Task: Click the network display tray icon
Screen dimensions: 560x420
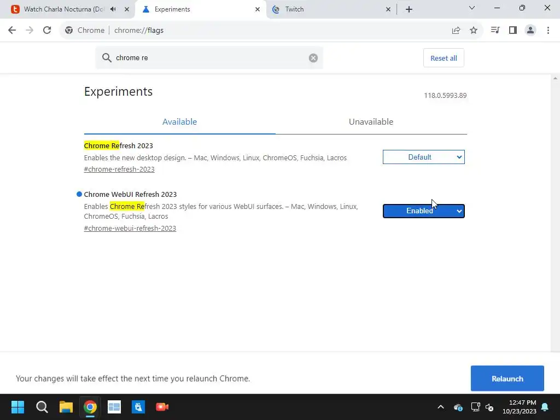Action: [475, 407]
